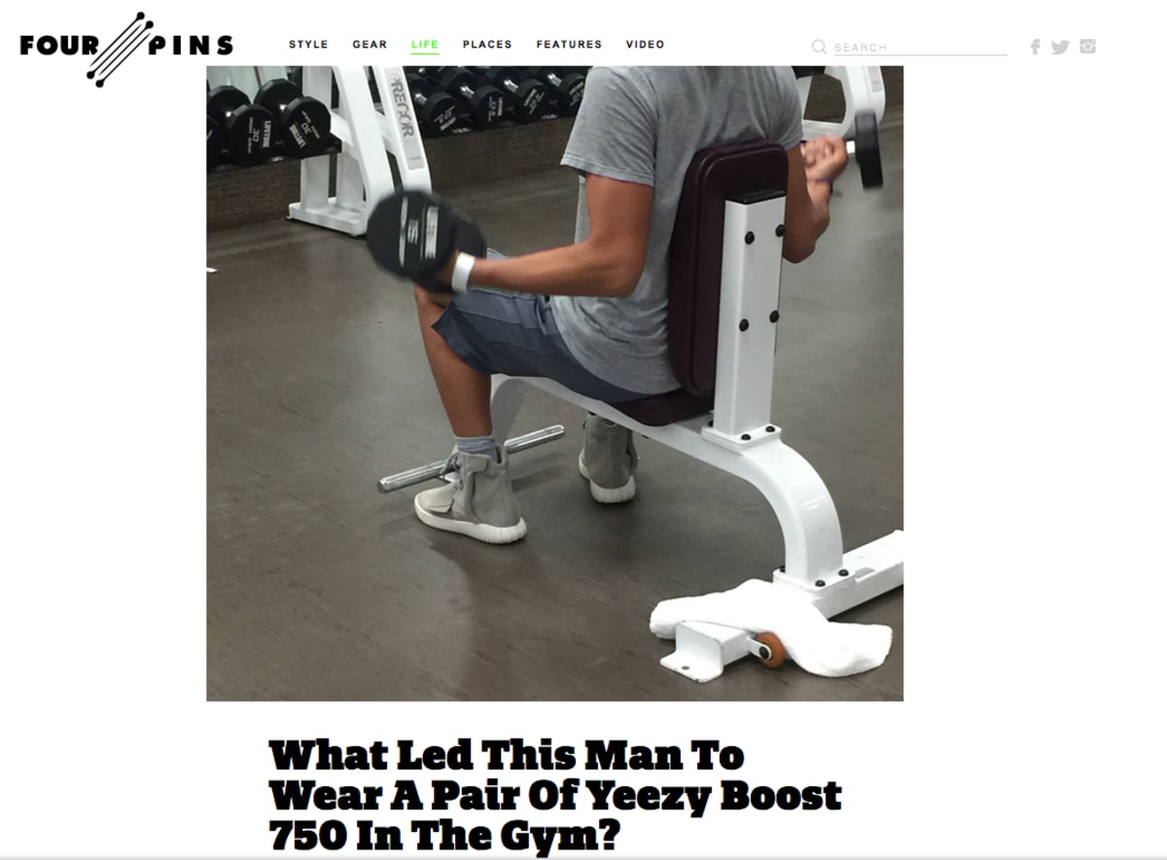
Task: Open the VIDEO section
Action: pos(646,45)
